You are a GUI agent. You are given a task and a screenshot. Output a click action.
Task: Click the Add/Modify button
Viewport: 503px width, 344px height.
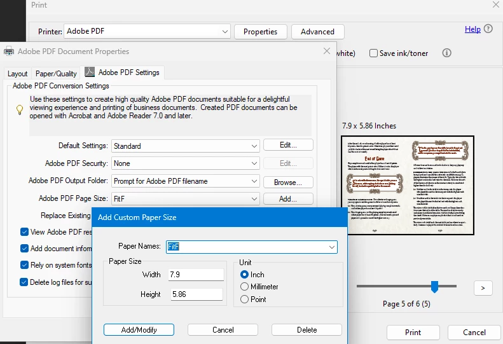click(139, 330)
